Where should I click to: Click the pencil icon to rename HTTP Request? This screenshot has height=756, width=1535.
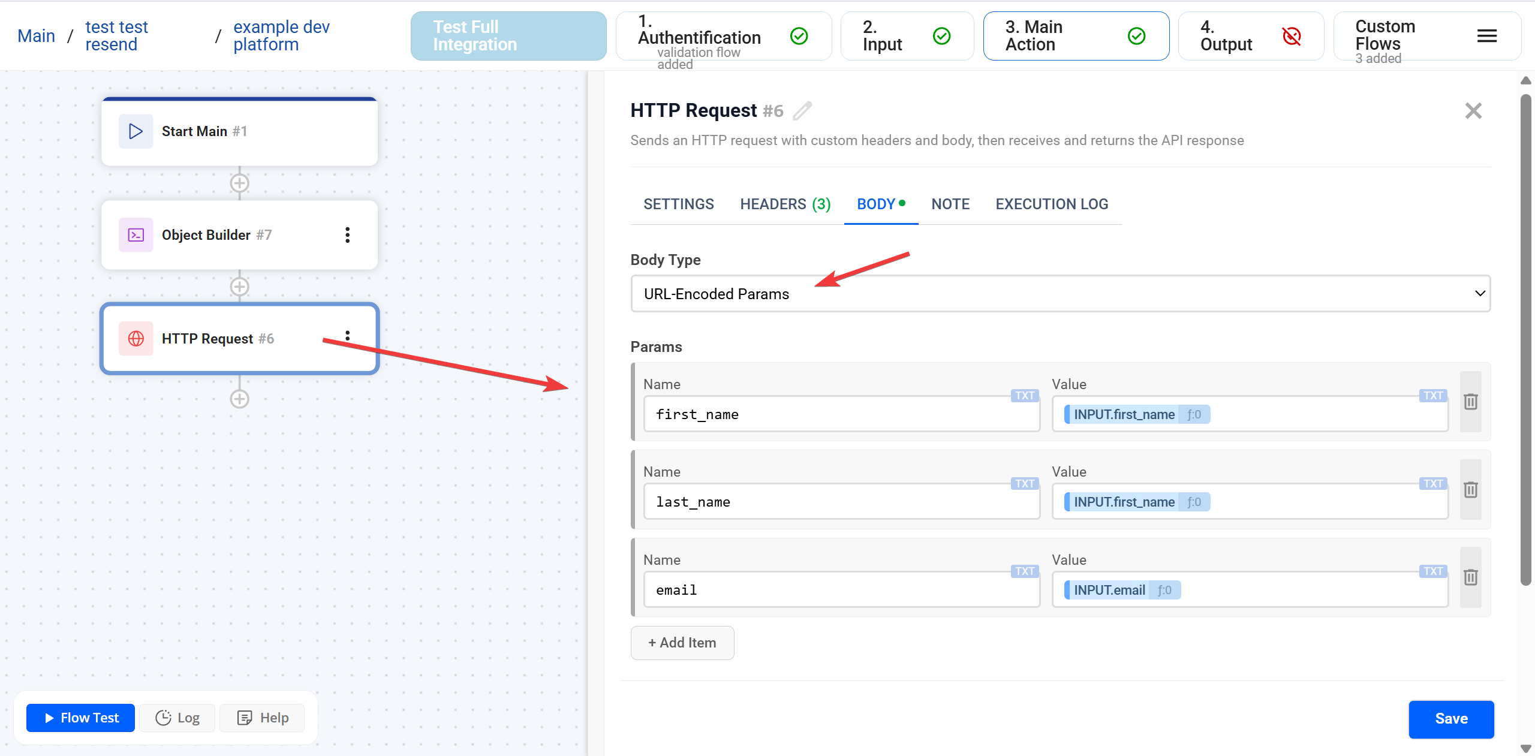pos(802,110)
